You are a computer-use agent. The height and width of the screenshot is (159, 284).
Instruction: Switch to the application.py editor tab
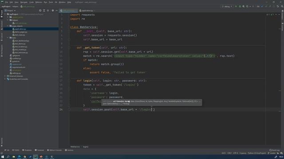pos(87,11)
